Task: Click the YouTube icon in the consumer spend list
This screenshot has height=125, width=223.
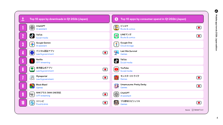Action: tap(116, 69)
